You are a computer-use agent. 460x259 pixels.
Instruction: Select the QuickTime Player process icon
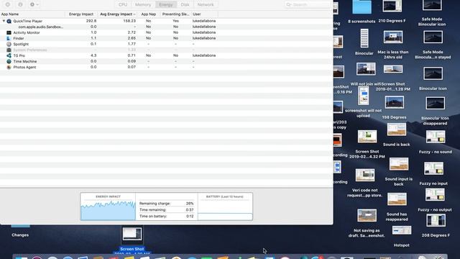pyautogui.click(x=9, y=21)
